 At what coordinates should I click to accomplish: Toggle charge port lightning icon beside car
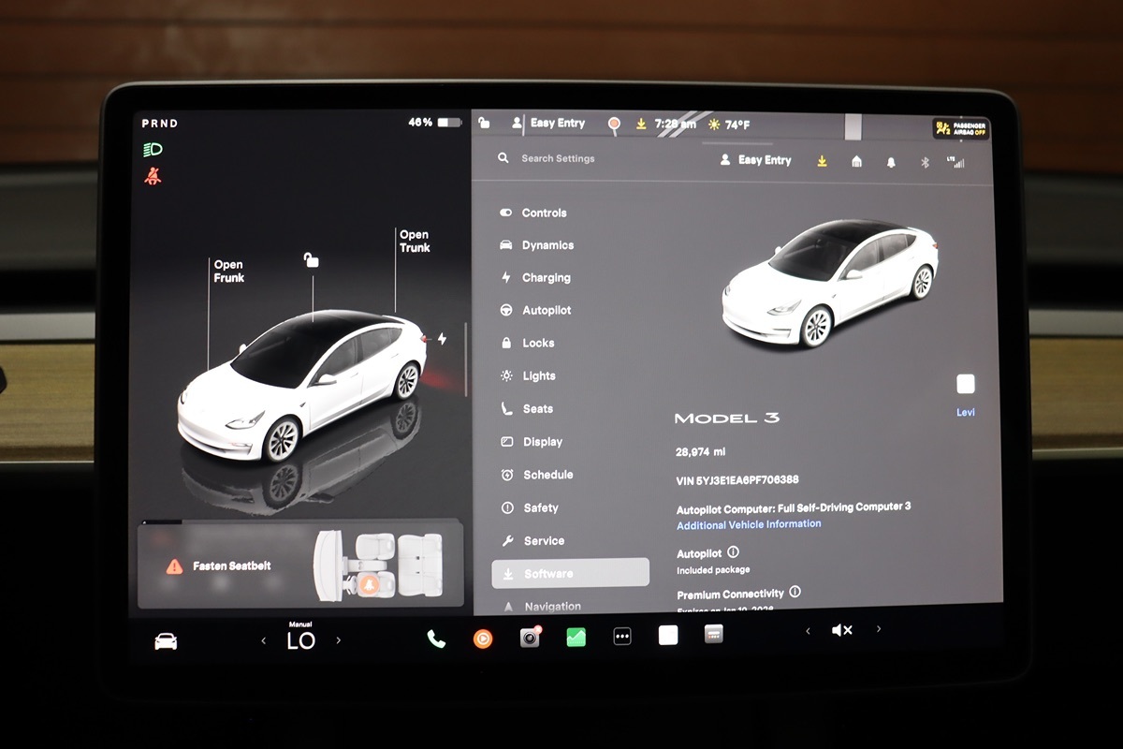click(442, 339)
